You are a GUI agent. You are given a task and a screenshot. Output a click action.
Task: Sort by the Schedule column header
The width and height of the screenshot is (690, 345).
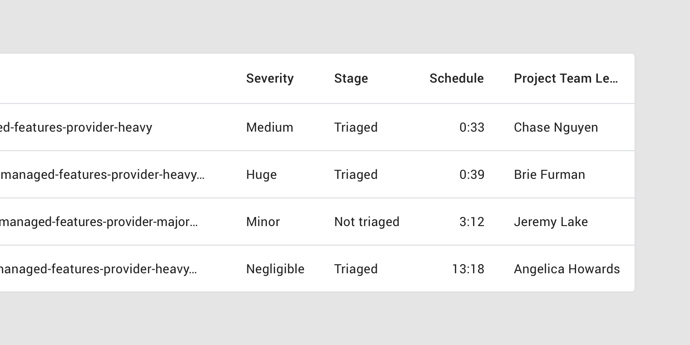pyautogui.click(x=457, y=79)
